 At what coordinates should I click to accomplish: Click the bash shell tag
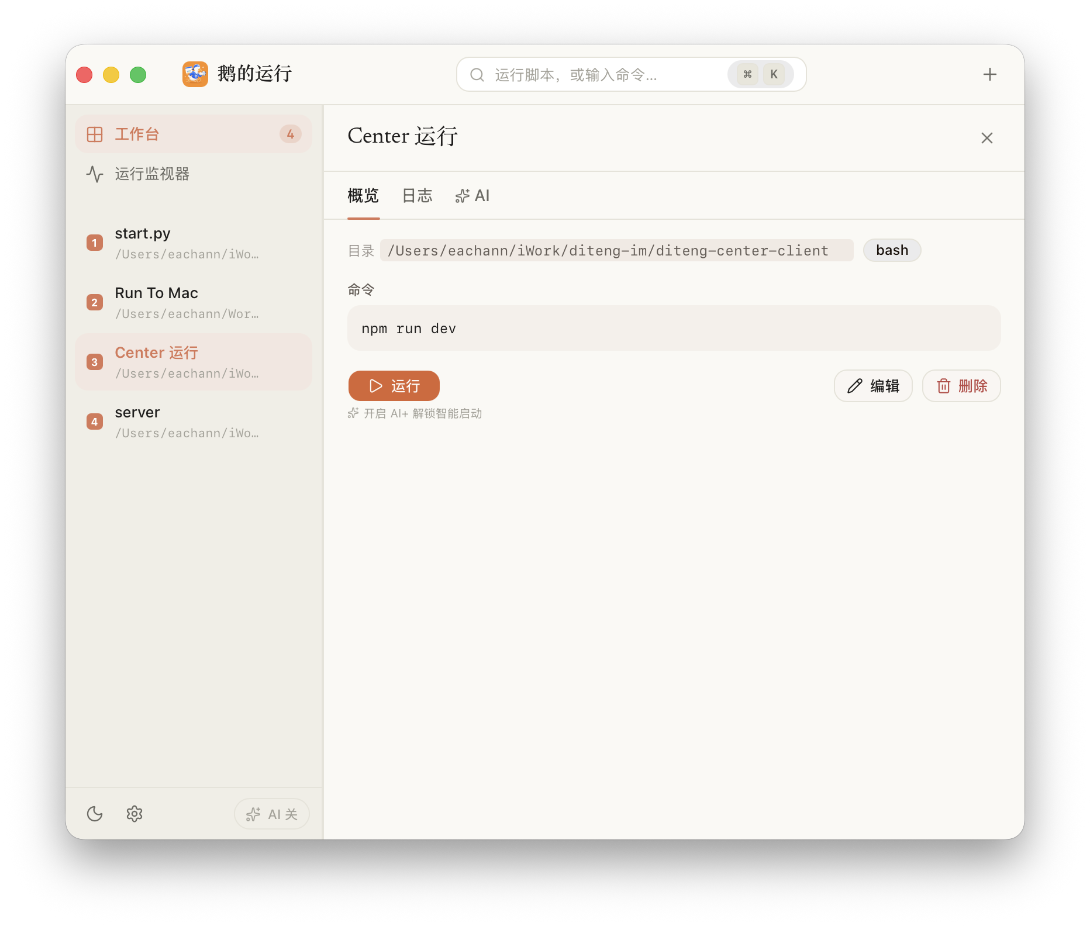(x=892, y=250)
